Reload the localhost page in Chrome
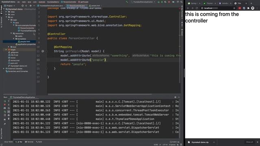This screenshot has width=260, height=146. [197, 8]
